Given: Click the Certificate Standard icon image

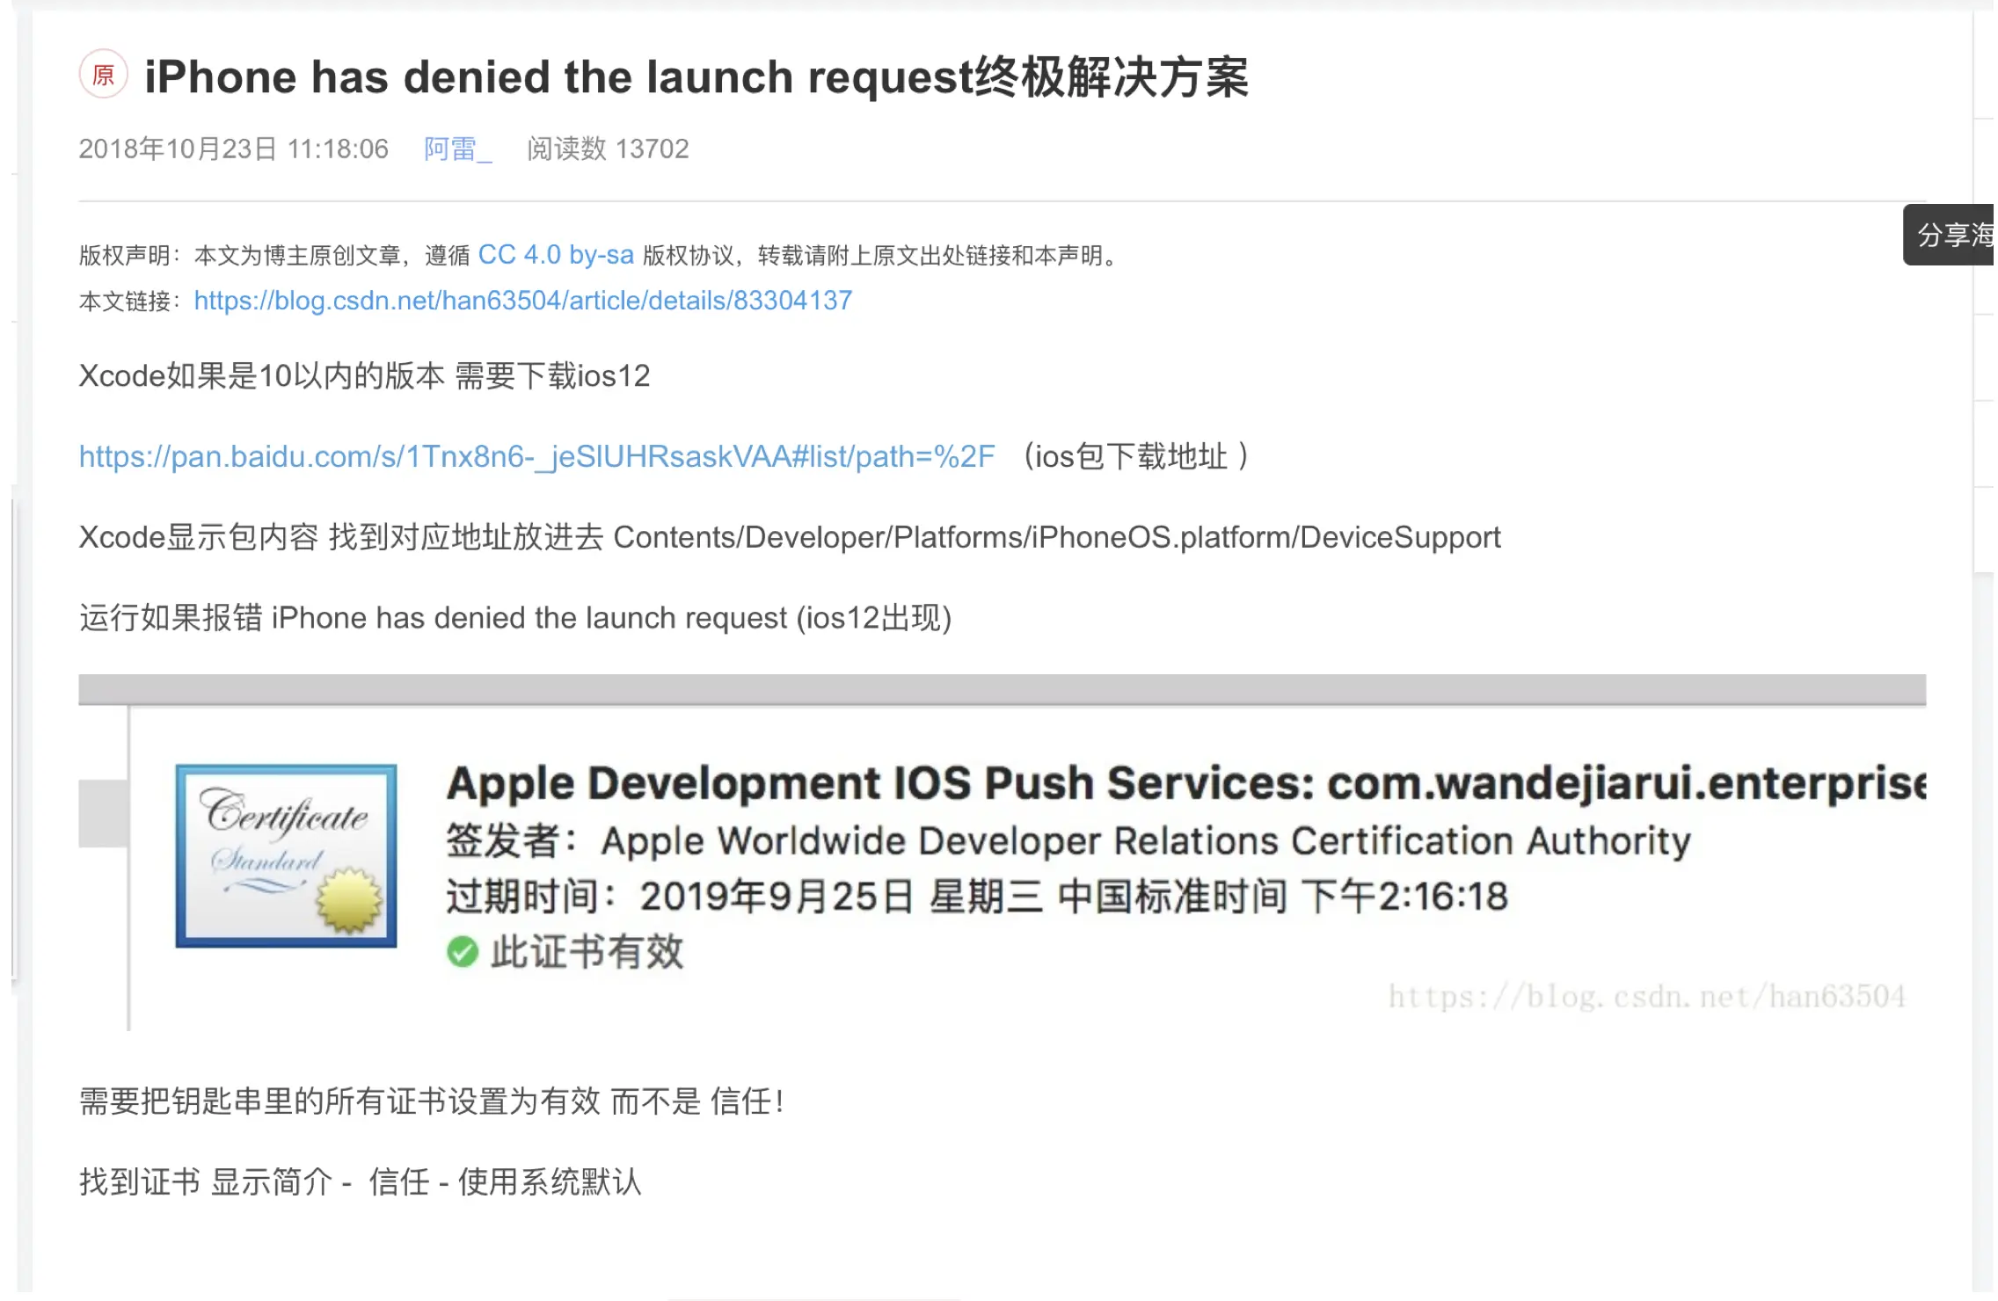Looking at the screenshot, I should click(x=286, y=854).
